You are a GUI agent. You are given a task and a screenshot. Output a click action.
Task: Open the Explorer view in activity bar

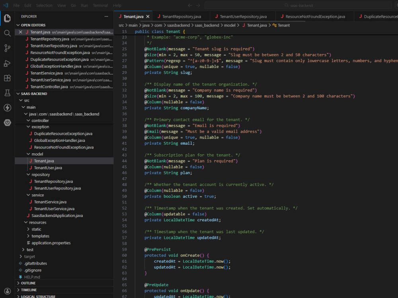[x=7, y=18]
